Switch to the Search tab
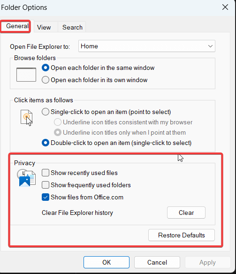This screenshot has width=236, height=274. coord(72,27)
